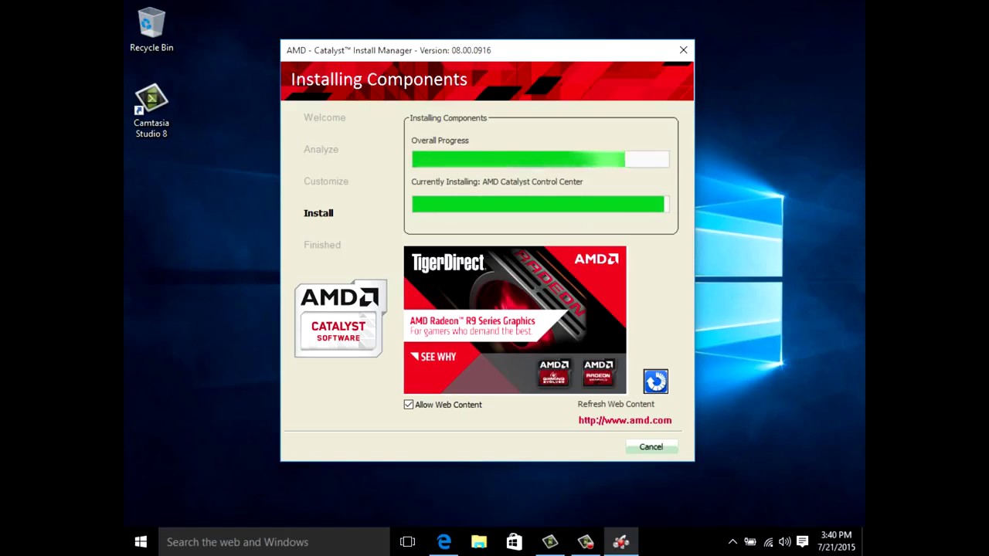The height and width of the screenshot is (556, 989).
Task: Switch to Camtasia Recorder taskbar icon
Action: (x=585, y=542)
